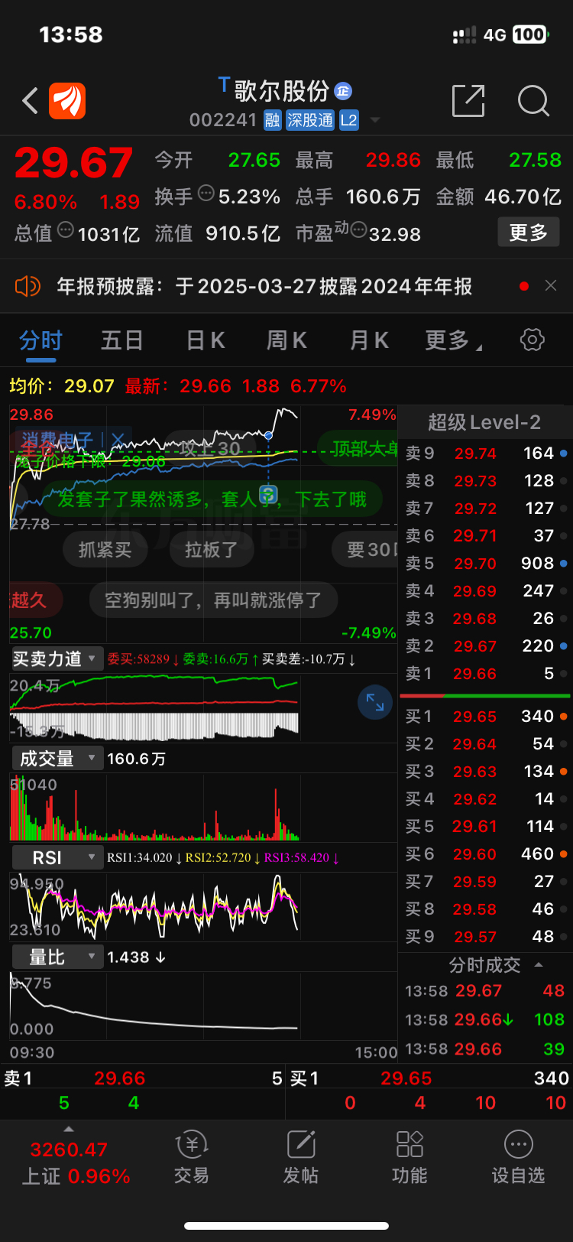This screenshot has height=1242, width=573.
Task: Tap the battery 100 status icon
Action: click(x=531, y=34)
